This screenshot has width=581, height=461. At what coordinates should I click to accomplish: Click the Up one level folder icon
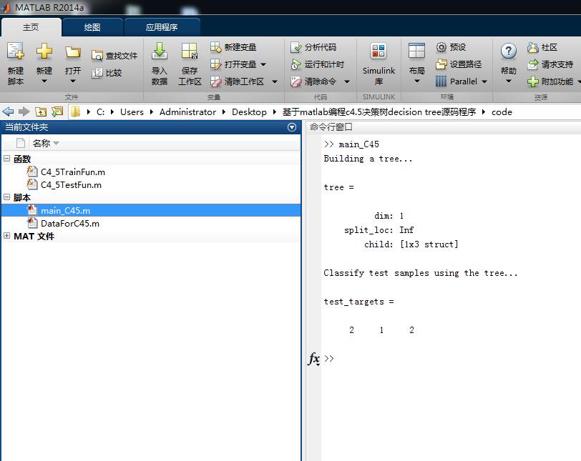(x=41, y=111)
